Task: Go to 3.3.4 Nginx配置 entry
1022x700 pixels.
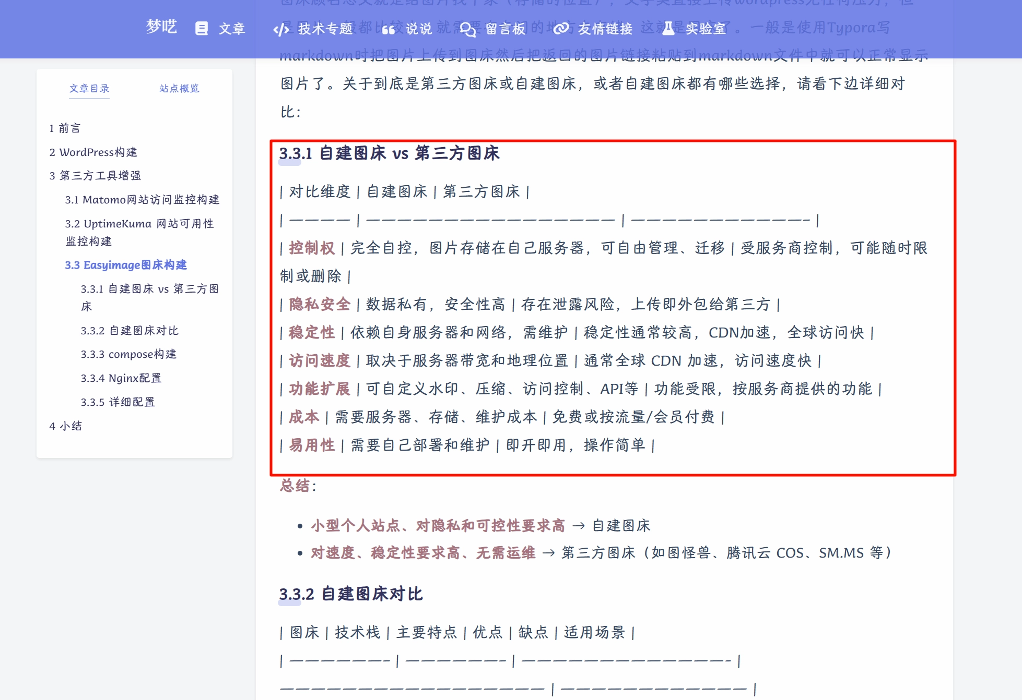Action: (x=121, y=378)
